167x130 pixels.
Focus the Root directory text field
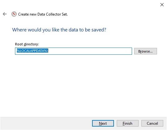tap(73, 51)
